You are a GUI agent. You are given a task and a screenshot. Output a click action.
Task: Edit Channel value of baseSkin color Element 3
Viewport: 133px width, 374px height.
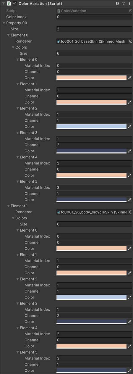(94, 145)
